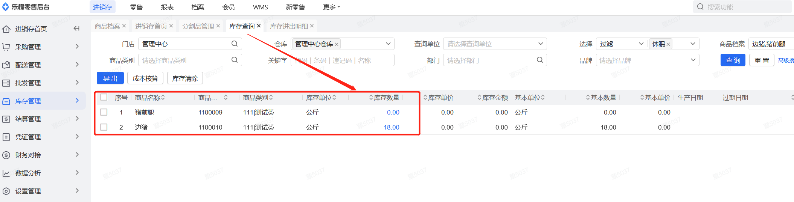
Task: Open the 查询单位 dropdown
Action: [x=495, y=44]
